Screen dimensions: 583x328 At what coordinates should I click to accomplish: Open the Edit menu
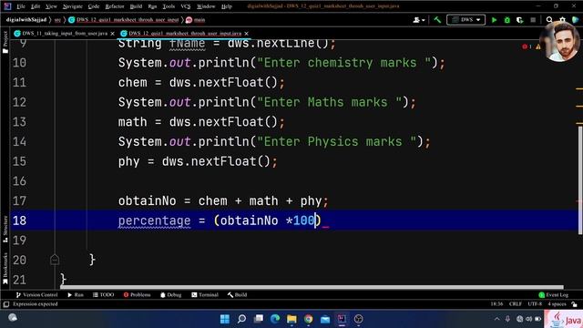[36, 6]
